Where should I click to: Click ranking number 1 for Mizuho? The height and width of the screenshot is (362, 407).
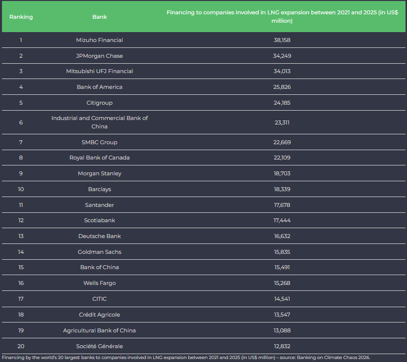21,40
